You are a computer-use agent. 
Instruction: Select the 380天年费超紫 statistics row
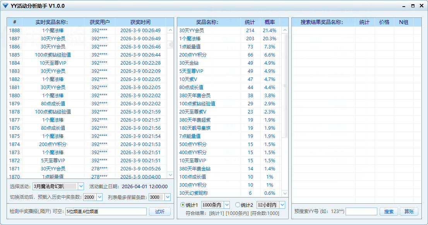pyautogui.click(x=229, y=120)
